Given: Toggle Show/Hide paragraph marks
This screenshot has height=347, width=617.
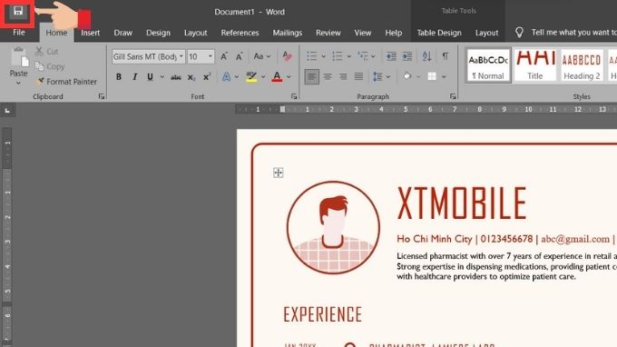Looking at the screenshot, I should pyautogui.click(x=446, y=56).
